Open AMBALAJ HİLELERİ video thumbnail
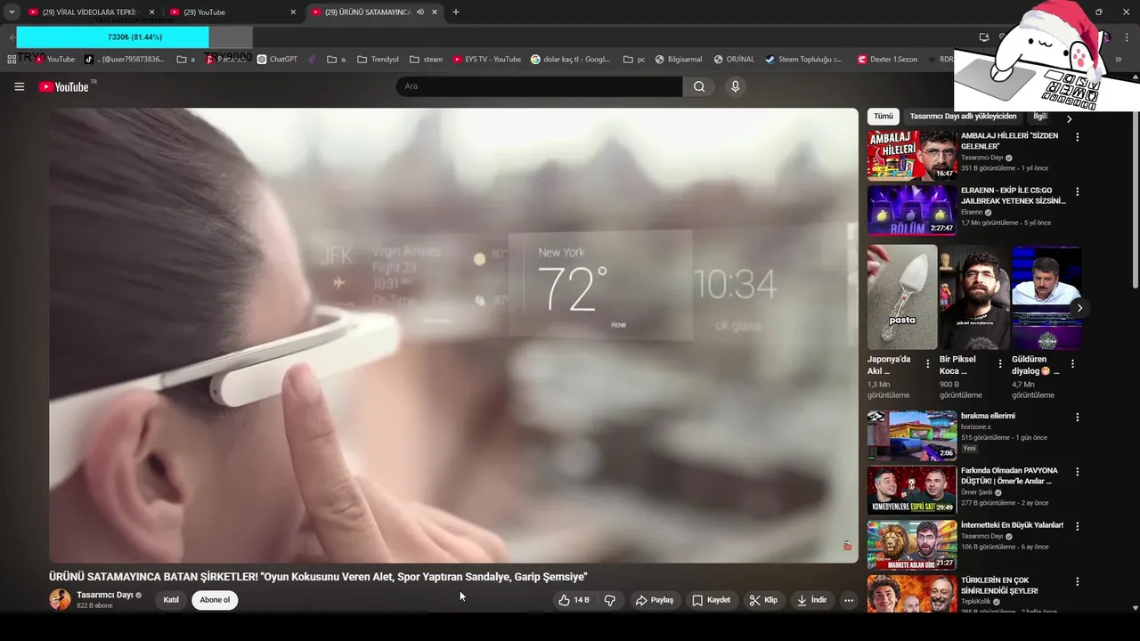The height and width of the screenshot is (641, 1140). [x=912, y=156]
